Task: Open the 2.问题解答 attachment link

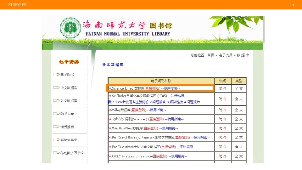Action: click(158, 102)
